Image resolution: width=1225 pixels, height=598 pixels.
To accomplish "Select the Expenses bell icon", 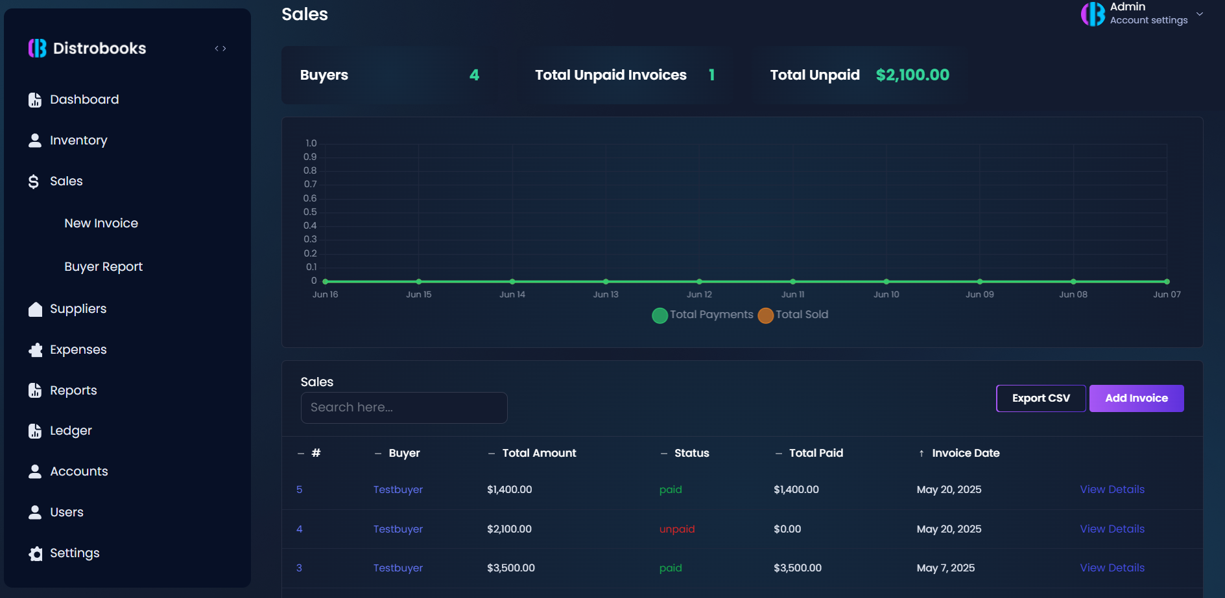I will point(35,349).
